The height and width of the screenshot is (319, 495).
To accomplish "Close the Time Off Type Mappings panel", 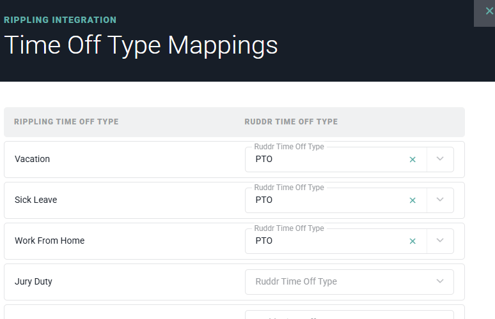I will tap(489, 11).
